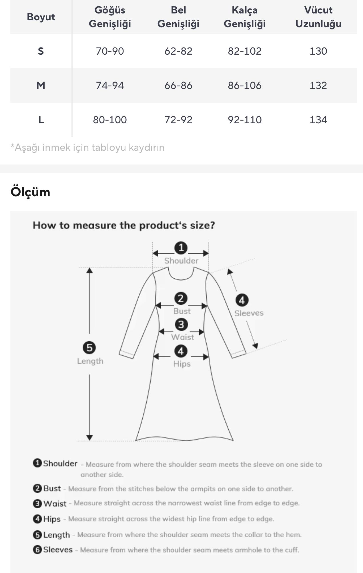Click the bullet 6 icon before Sleeves description

click(37, 550)
